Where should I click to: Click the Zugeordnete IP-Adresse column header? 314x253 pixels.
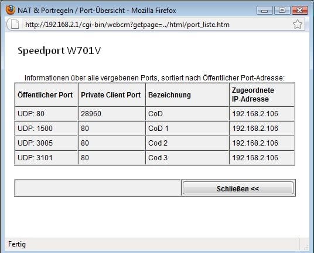262,95
